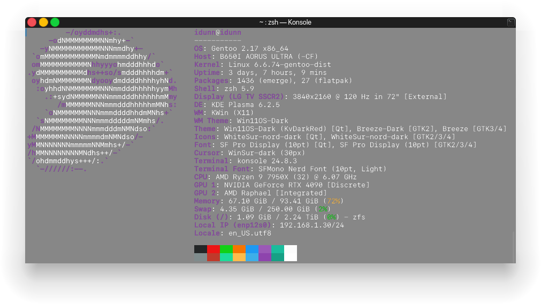541x304 pixels.
Task: Click the Konsole terminal icon in title bar
Action: pos(510,22)
